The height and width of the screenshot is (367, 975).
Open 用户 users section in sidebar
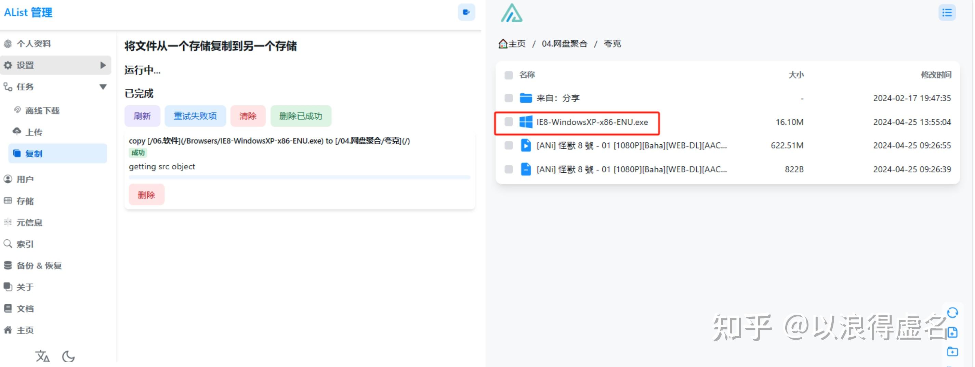click(x=25, y=179)
